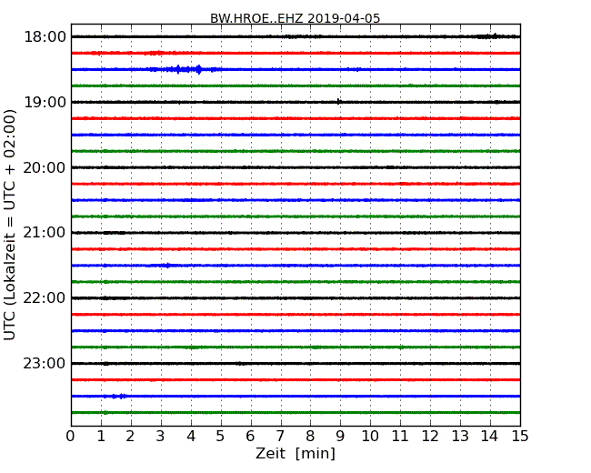The image size is (591, 473).
Task: Click the 23:00 time tick label
Action: 45,363
